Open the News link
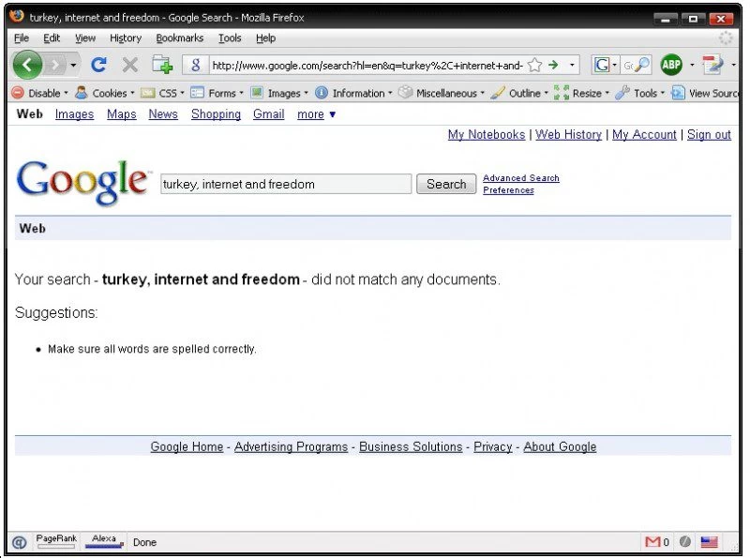Viewport: 750px width, 558px height. click(163, 113)
